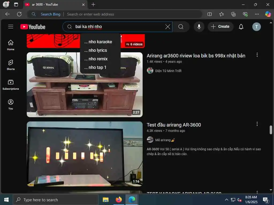Select suggestion '... nho lyrics'
274x205 pixels.
point(100,50)
